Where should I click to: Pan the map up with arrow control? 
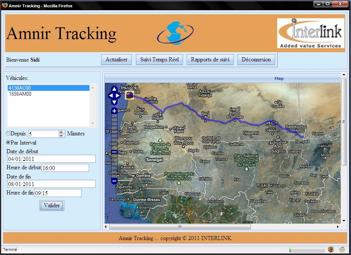point(114,89)
